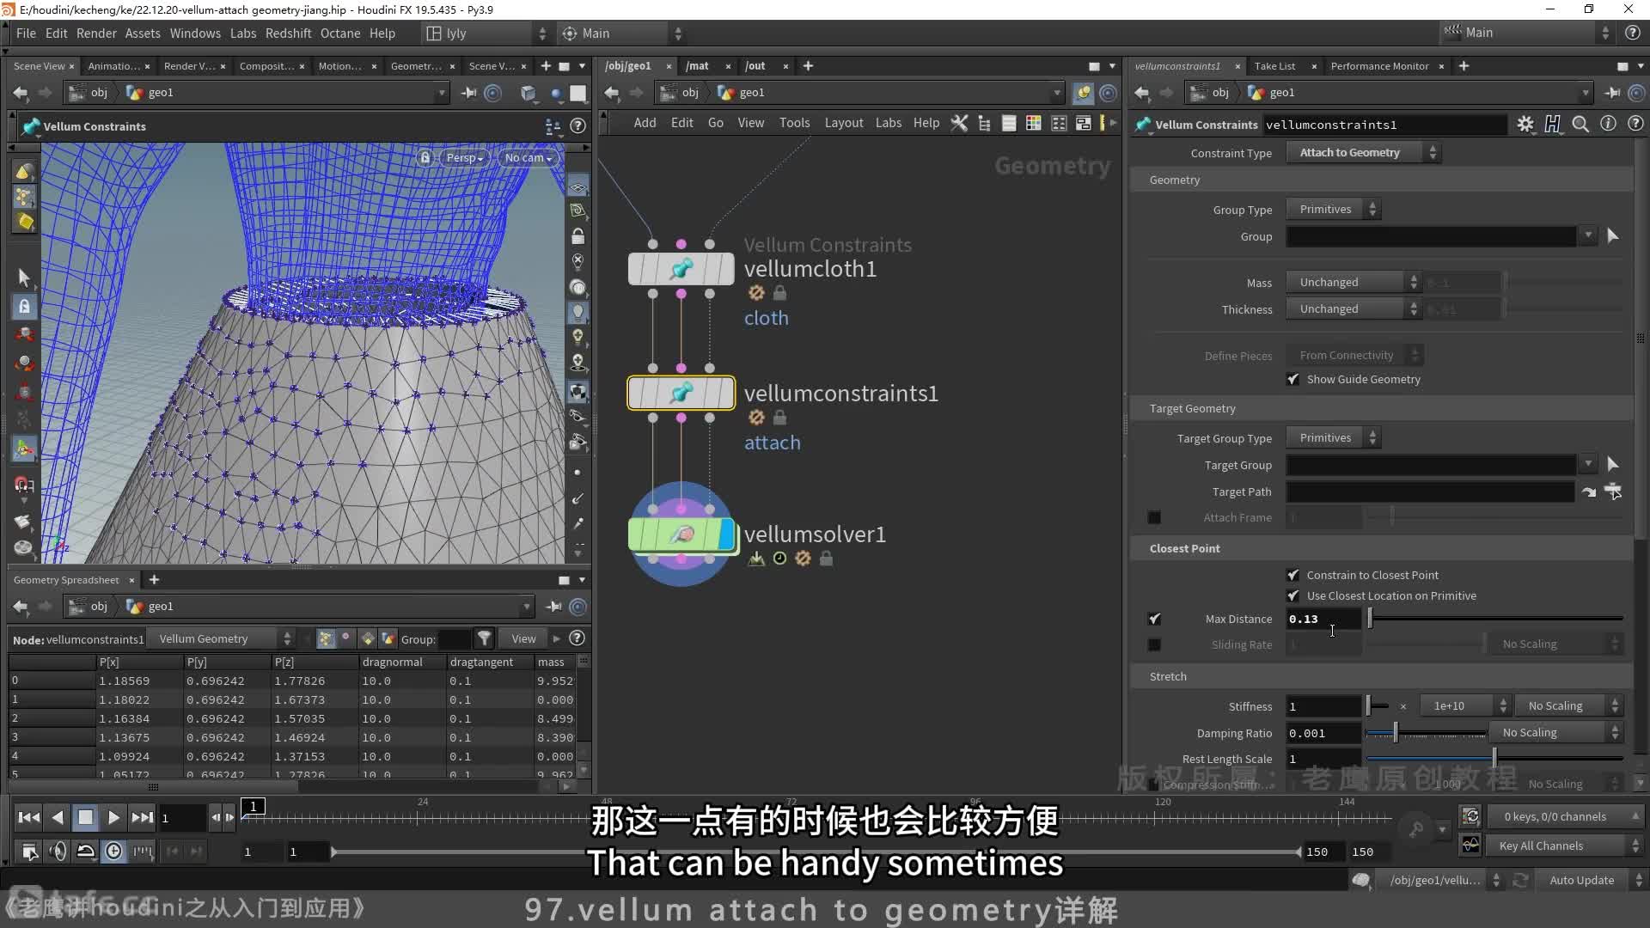1650x928 pixels.
Task: Jump to first frame button
Action: pos(28,817)
